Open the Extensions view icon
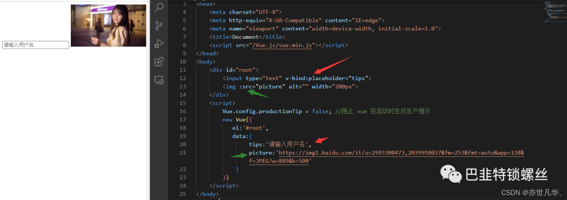 coord(159,62)
